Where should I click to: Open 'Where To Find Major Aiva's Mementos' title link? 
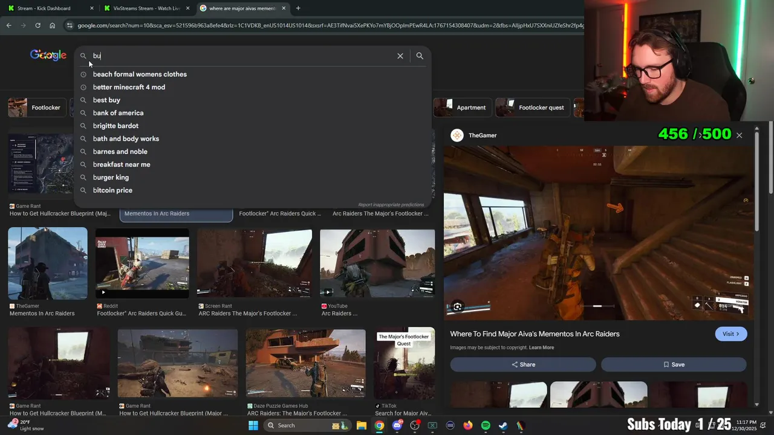pos(535,334)
